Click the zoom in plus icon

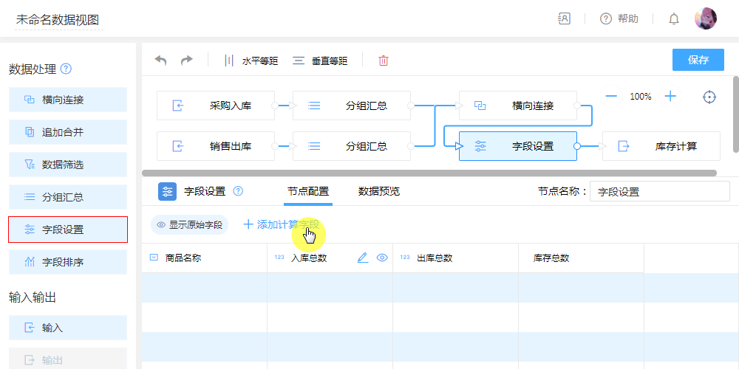(x=670, y=96)
